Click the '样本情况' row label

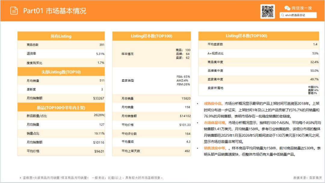click(128, 54)
